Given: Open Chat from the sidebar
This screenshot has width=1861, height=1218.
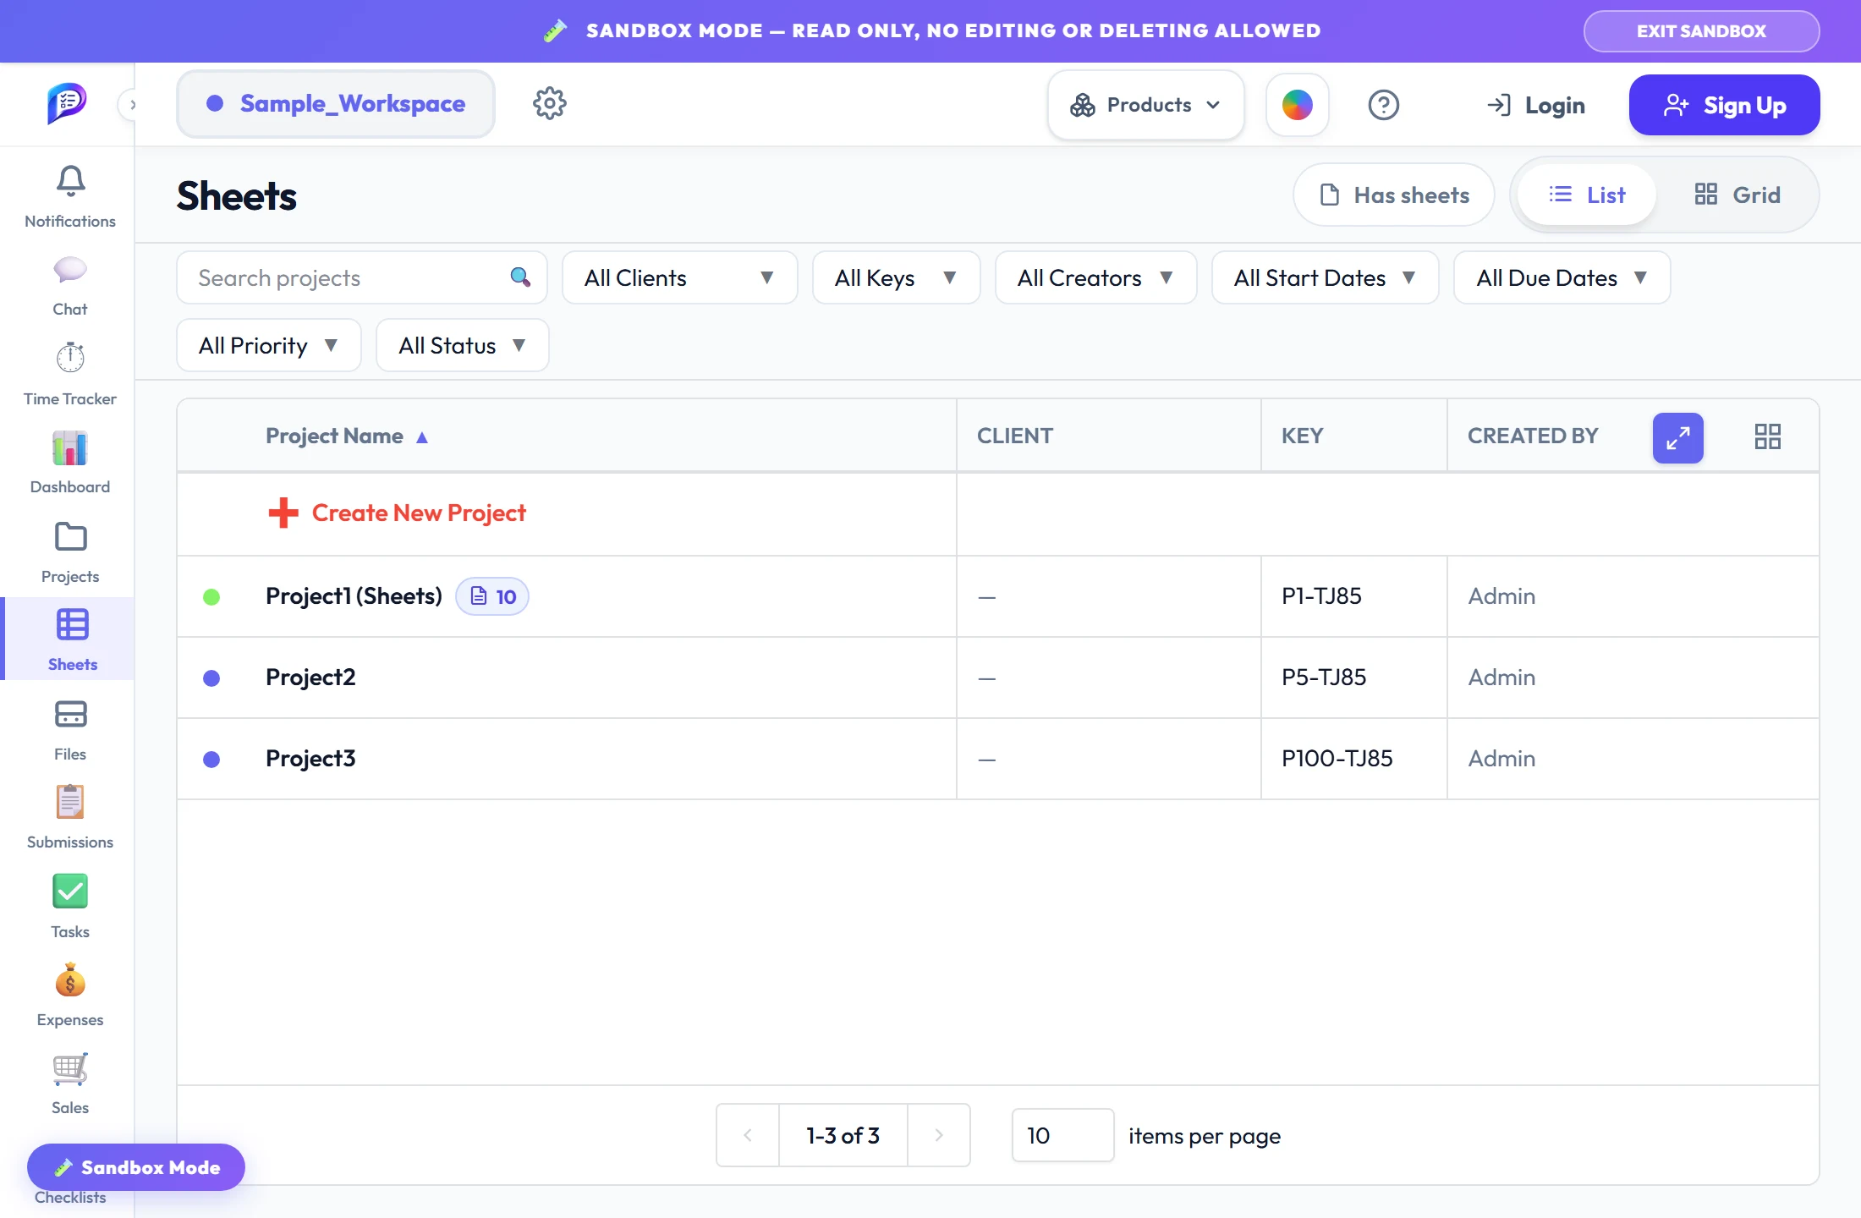Looking at the screenshot, I should click(70, 286).
